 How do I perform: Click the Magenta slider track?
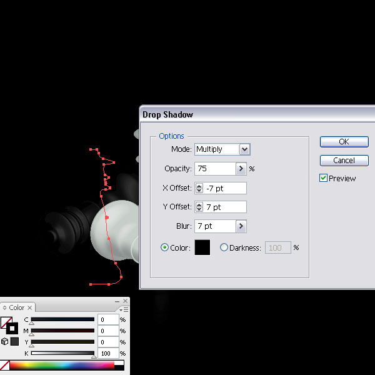62,331
